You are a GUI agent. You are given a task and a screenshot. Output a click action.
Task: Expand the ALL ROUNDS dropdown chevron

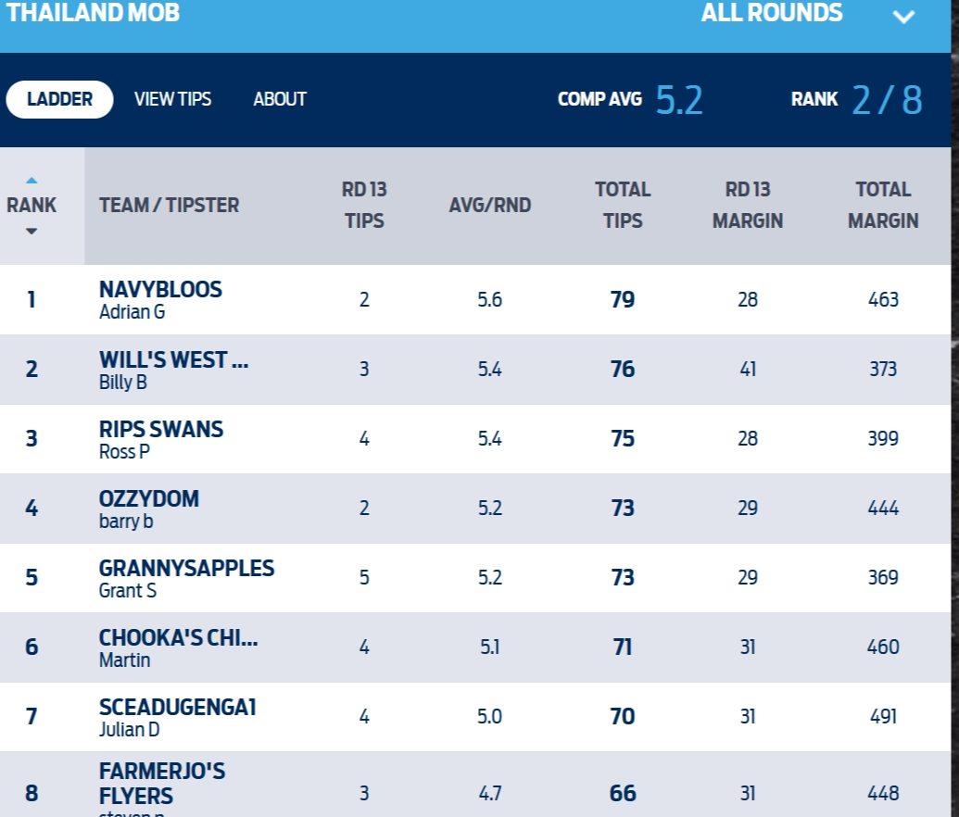point(903,17)
